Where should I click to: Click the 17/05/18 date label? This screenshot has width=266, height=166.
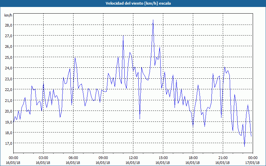pyautogui.click(x=252, y=163)
